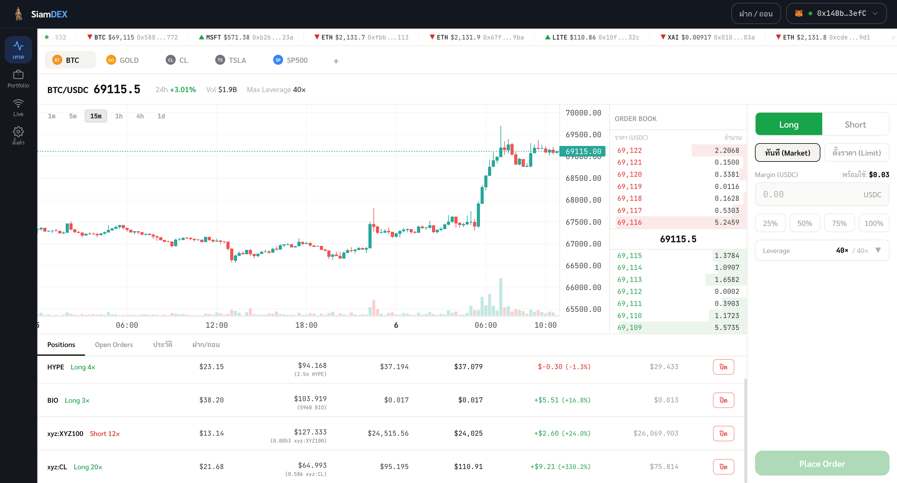Switch to the Open Orders tab

[x=114, y=345]
